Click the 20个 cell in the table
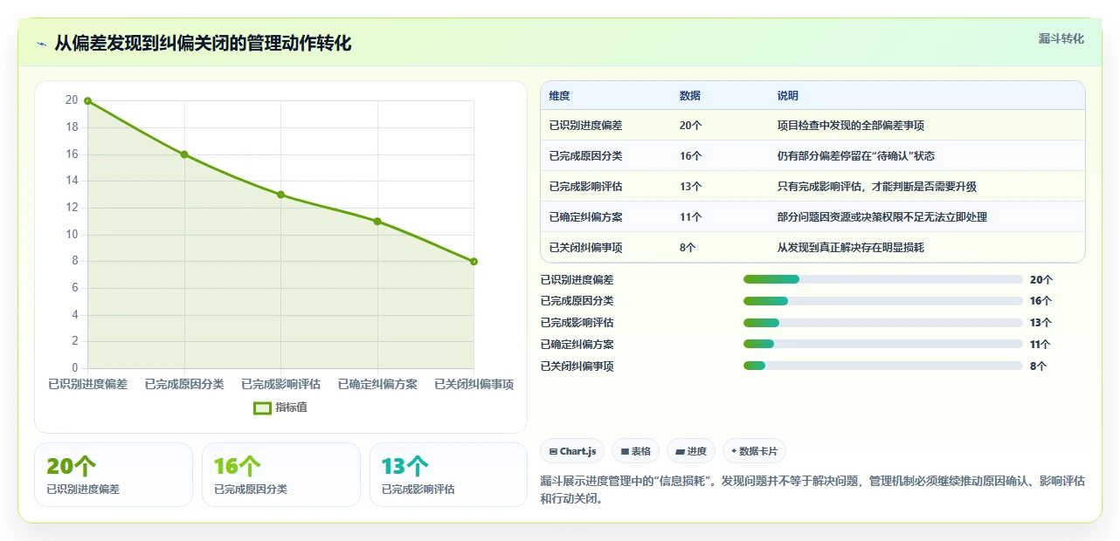This screenshot has width=1120, height=541. pos(691,126)
